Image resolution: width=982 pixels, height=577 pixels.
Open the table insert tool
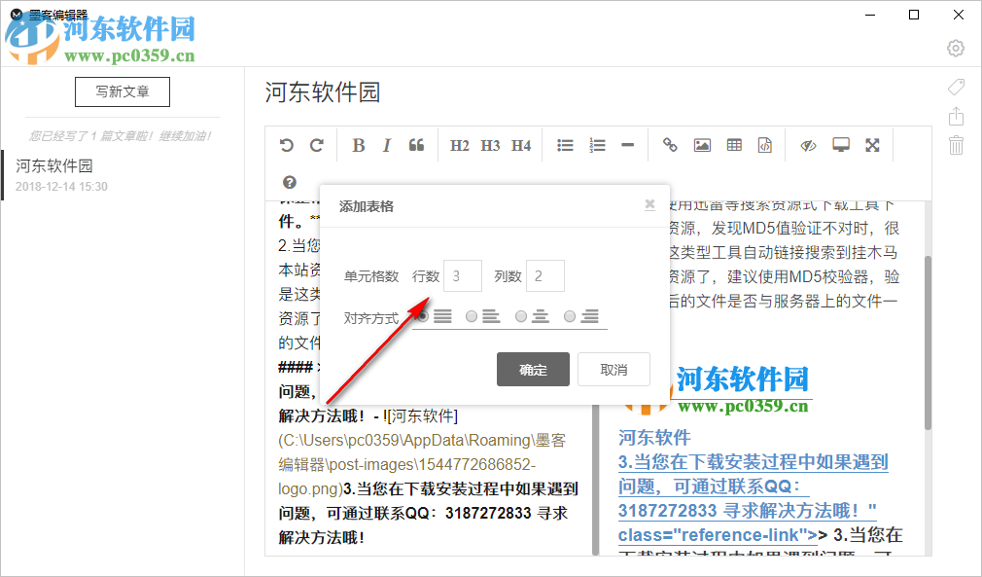pos(734,145)
